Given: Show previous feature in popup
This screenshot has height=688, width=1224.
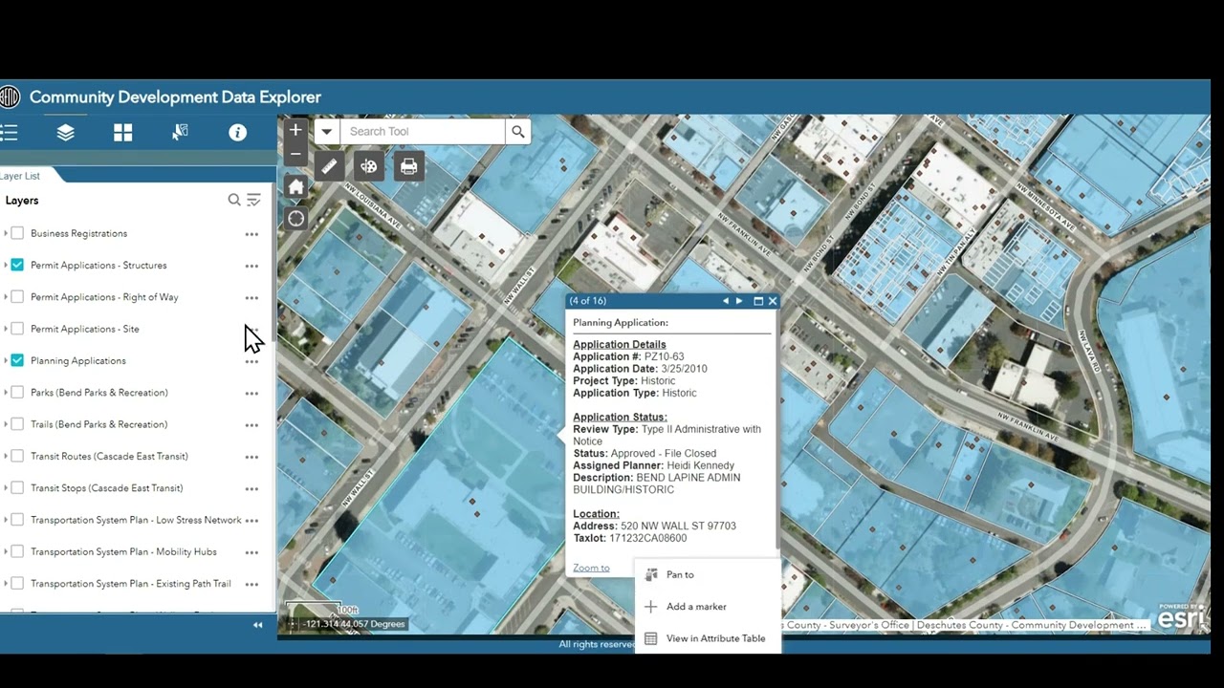Looking at the screenshot, I should (725, 301).
